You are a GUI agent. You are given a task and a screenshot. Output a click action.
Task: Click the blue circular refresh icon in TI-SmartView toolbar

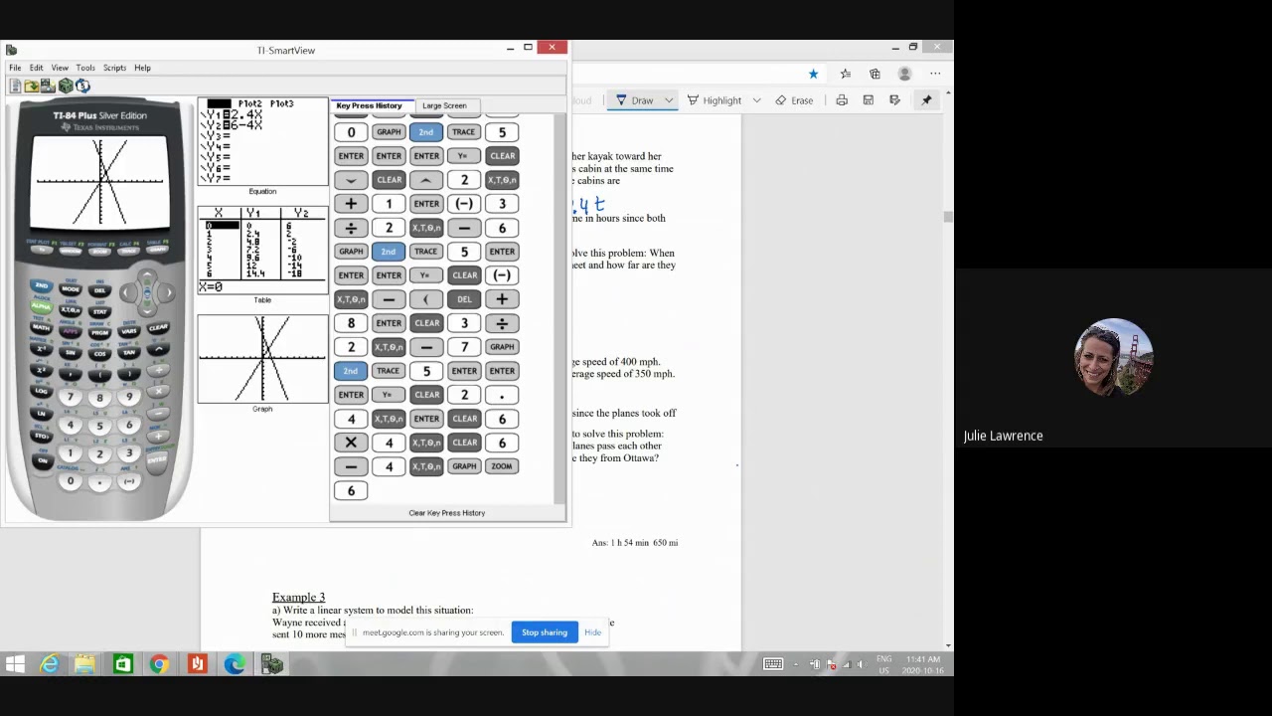pos(82,86)
